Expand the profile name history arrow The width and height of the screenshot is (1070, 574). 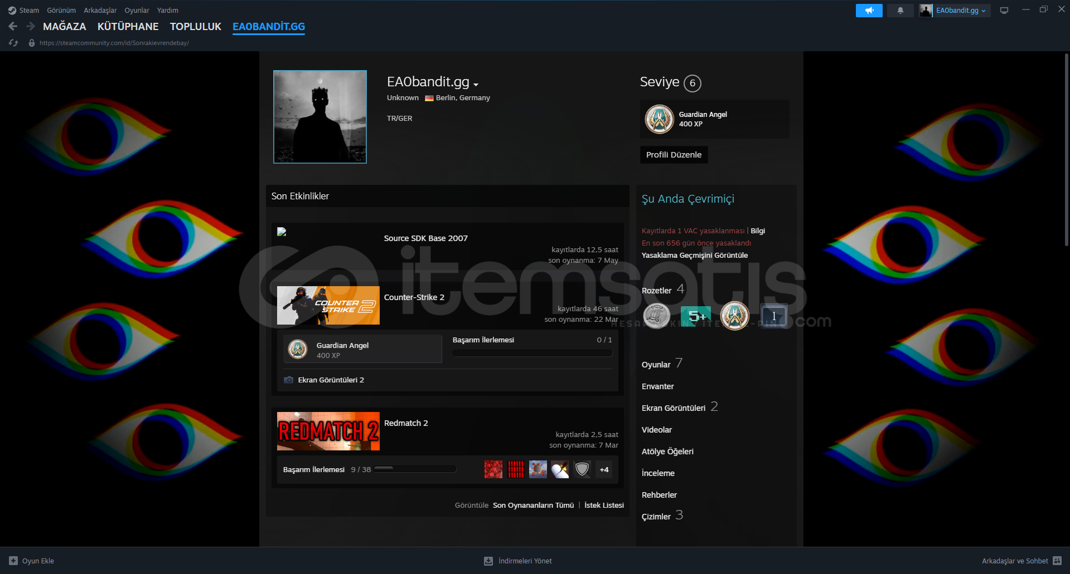476,84
